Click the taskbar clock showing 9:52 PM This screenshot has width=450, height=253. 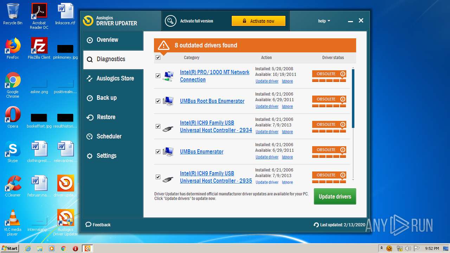[432, 248]
